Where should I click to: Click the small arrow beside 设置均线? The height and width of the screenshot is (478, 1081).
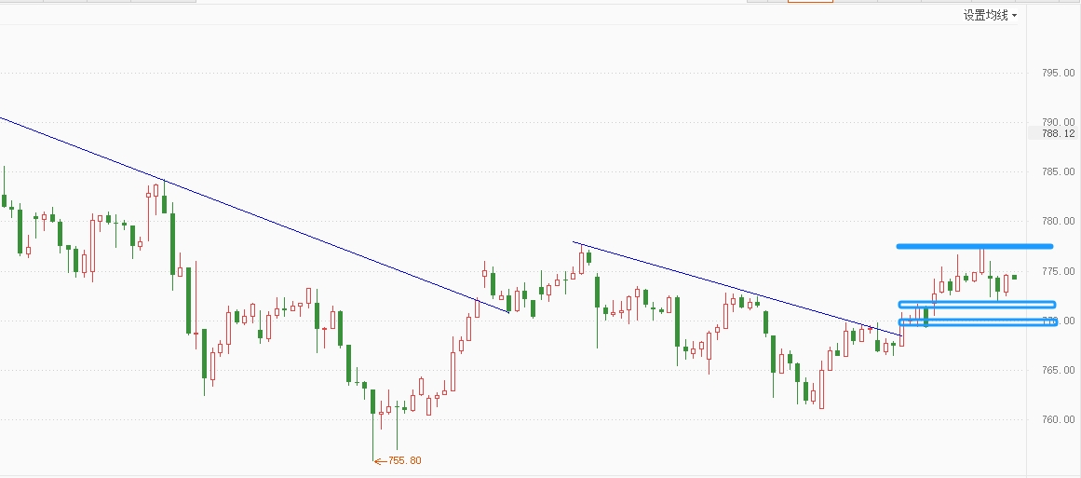click(1014, 16)
